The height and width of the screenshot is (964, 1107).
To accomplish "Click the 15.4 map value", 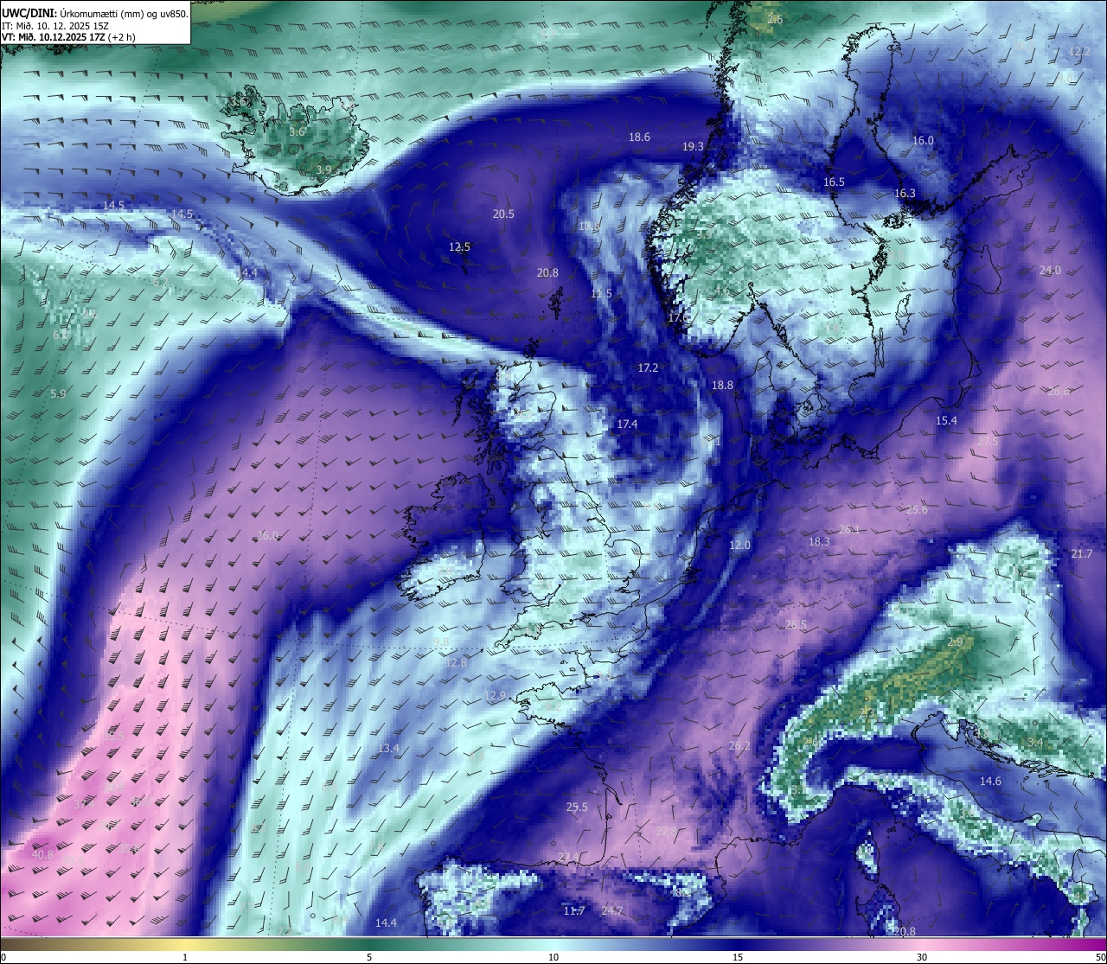I will coord(946,420).
